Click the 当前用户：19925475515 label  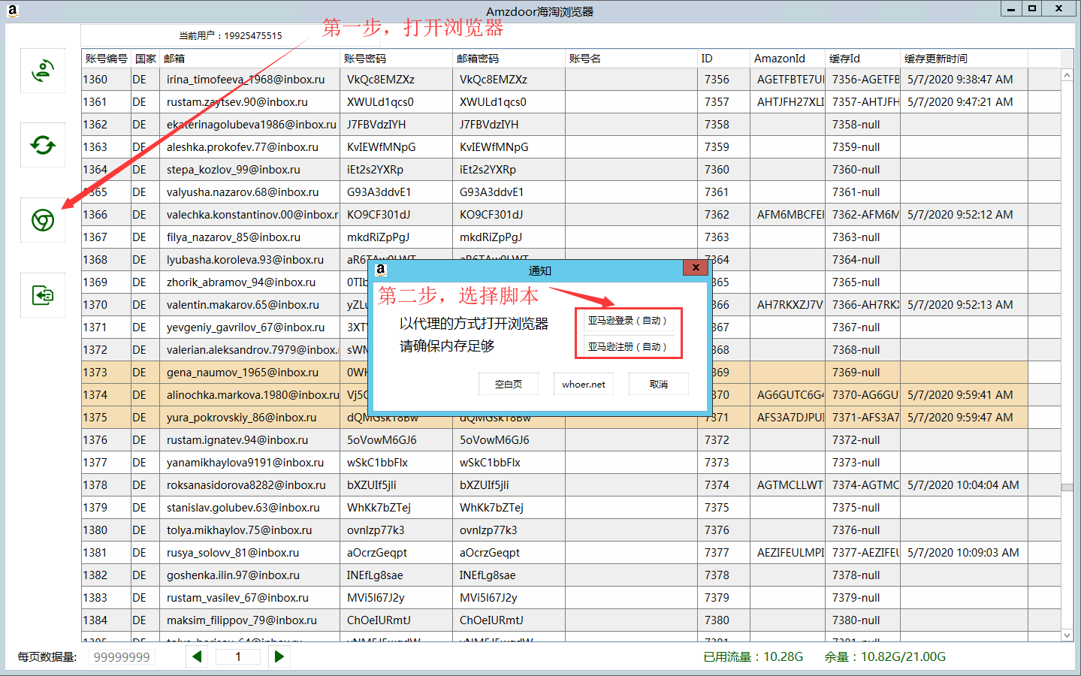pyautogui.click(x=231, y=35)
